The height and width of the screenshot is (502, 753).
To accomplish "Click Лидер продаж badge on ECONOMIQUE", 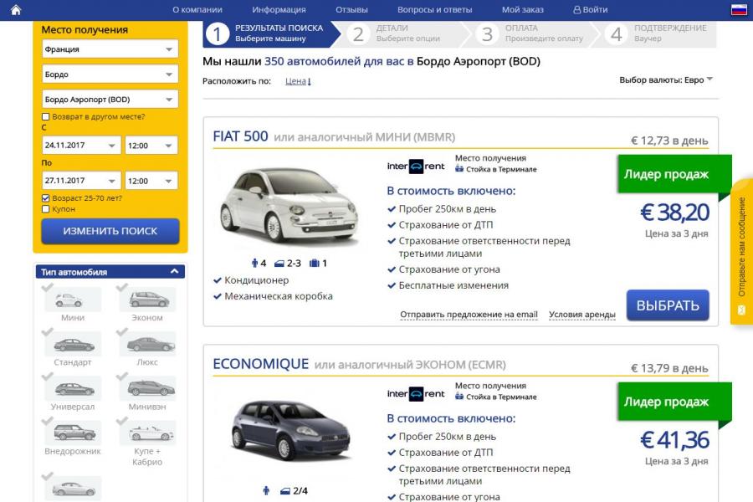I will (674, 402).
